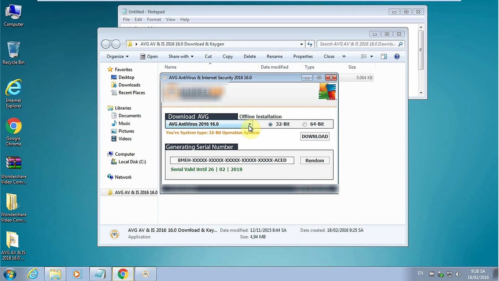Click the Notepad vertical scrollbar thumb
499x281 pixels.
click(421, 49)
